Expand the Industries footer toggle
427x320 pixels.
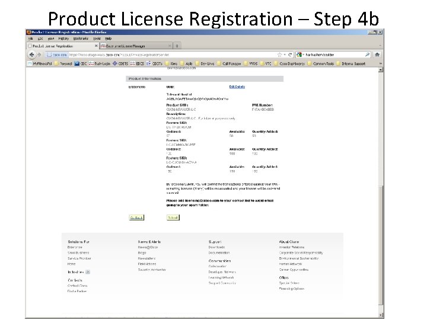pos(88,272)
